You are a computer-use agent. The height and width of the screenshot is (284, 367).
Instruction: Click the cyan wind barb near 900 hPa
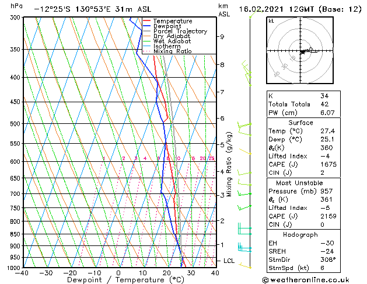pyautogui.click(x=244, y=247)
